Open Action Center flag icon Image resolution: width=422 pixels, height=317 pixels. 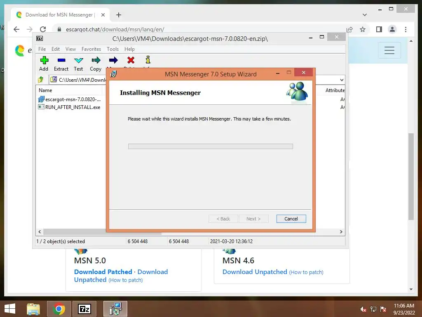383,309
